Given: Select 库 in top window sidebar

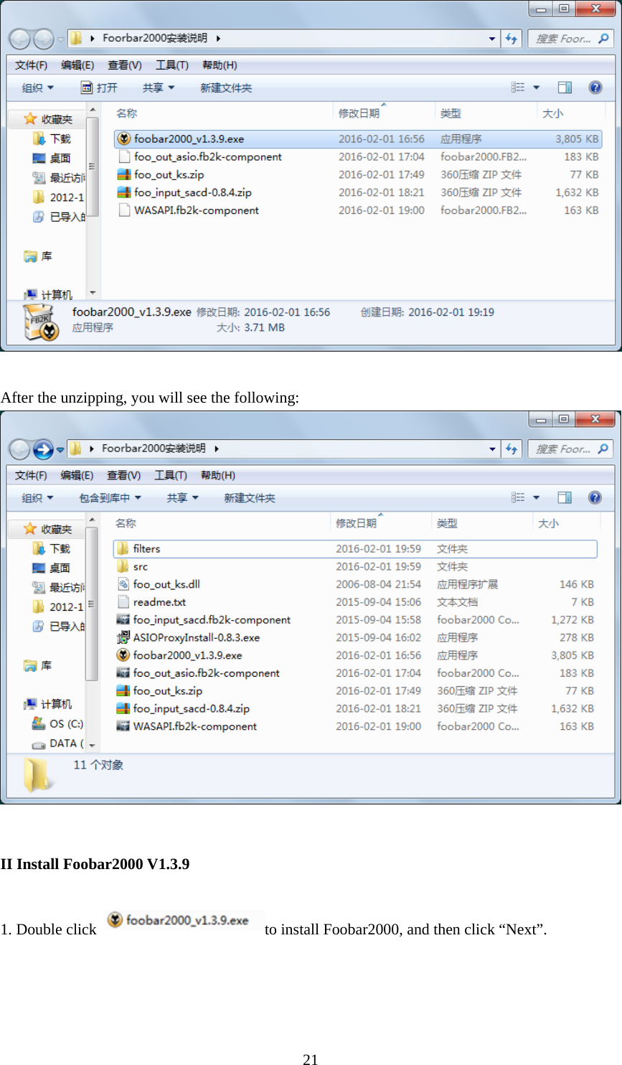Looking at the screenshot, I should click(x=38, y=256).
